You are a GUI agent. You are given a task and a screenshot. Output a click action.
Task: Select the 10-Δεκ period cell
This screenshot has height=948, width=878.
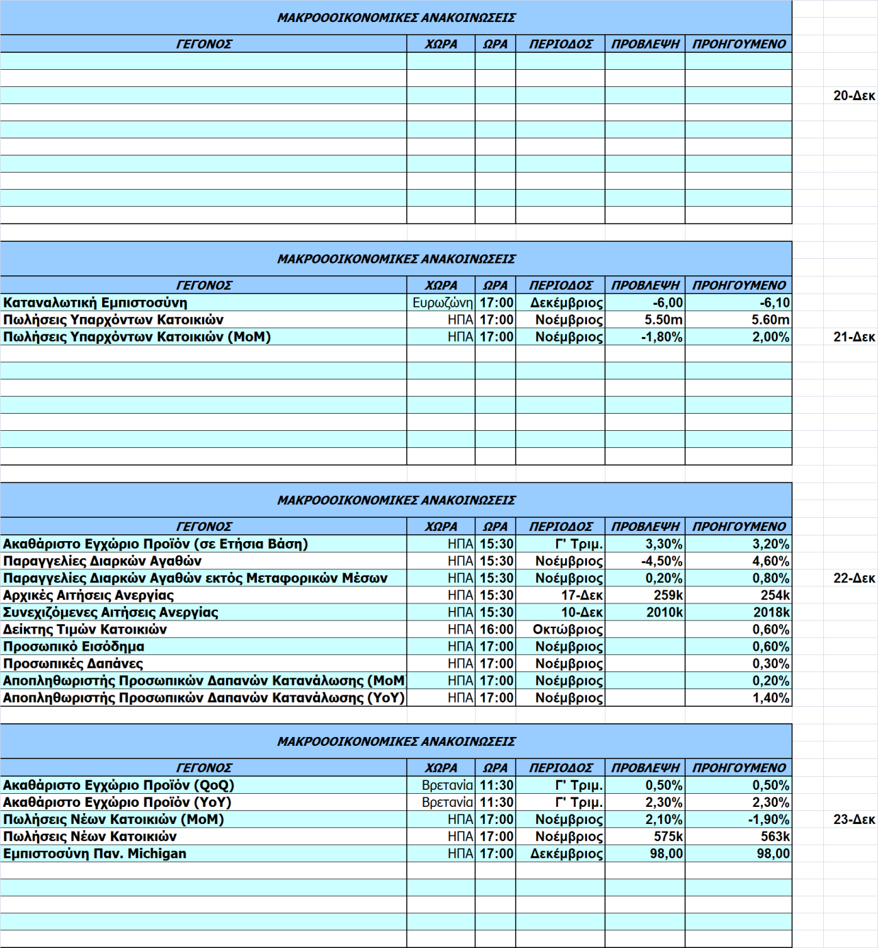click(560, 612)
